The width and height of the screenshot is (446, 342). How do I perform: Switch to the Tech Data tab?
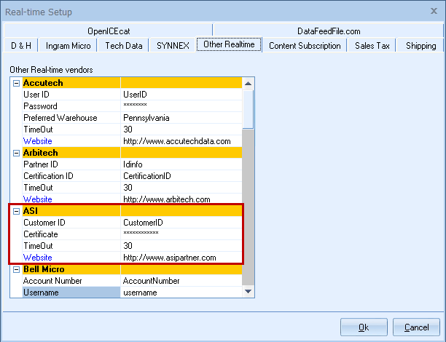(x=123, y=45)
